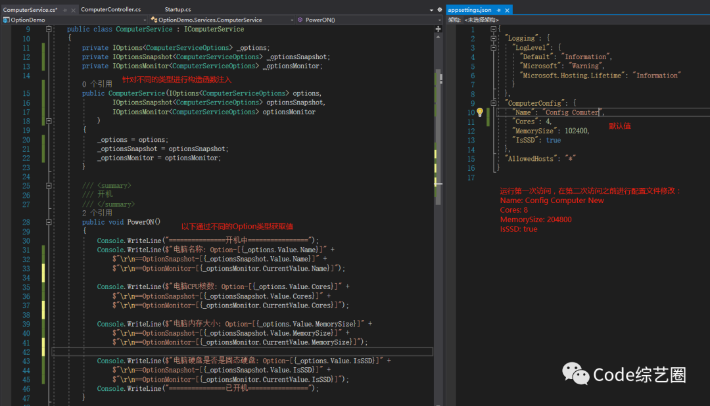Screen dimensions: 710x406
Task: Click the optionsSnapshot parameter on line 16
Action: coord(296,102)
